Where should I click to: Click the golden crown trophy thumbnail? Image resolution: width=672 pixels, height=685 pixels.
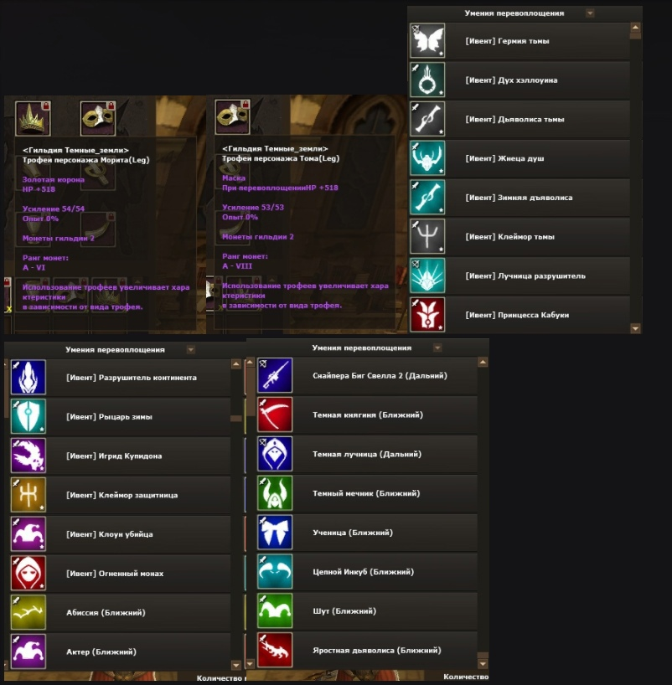[x=33, y=118]
